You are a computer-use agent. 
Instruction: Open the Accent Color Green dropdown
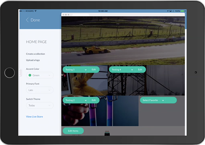coord(40,75)
